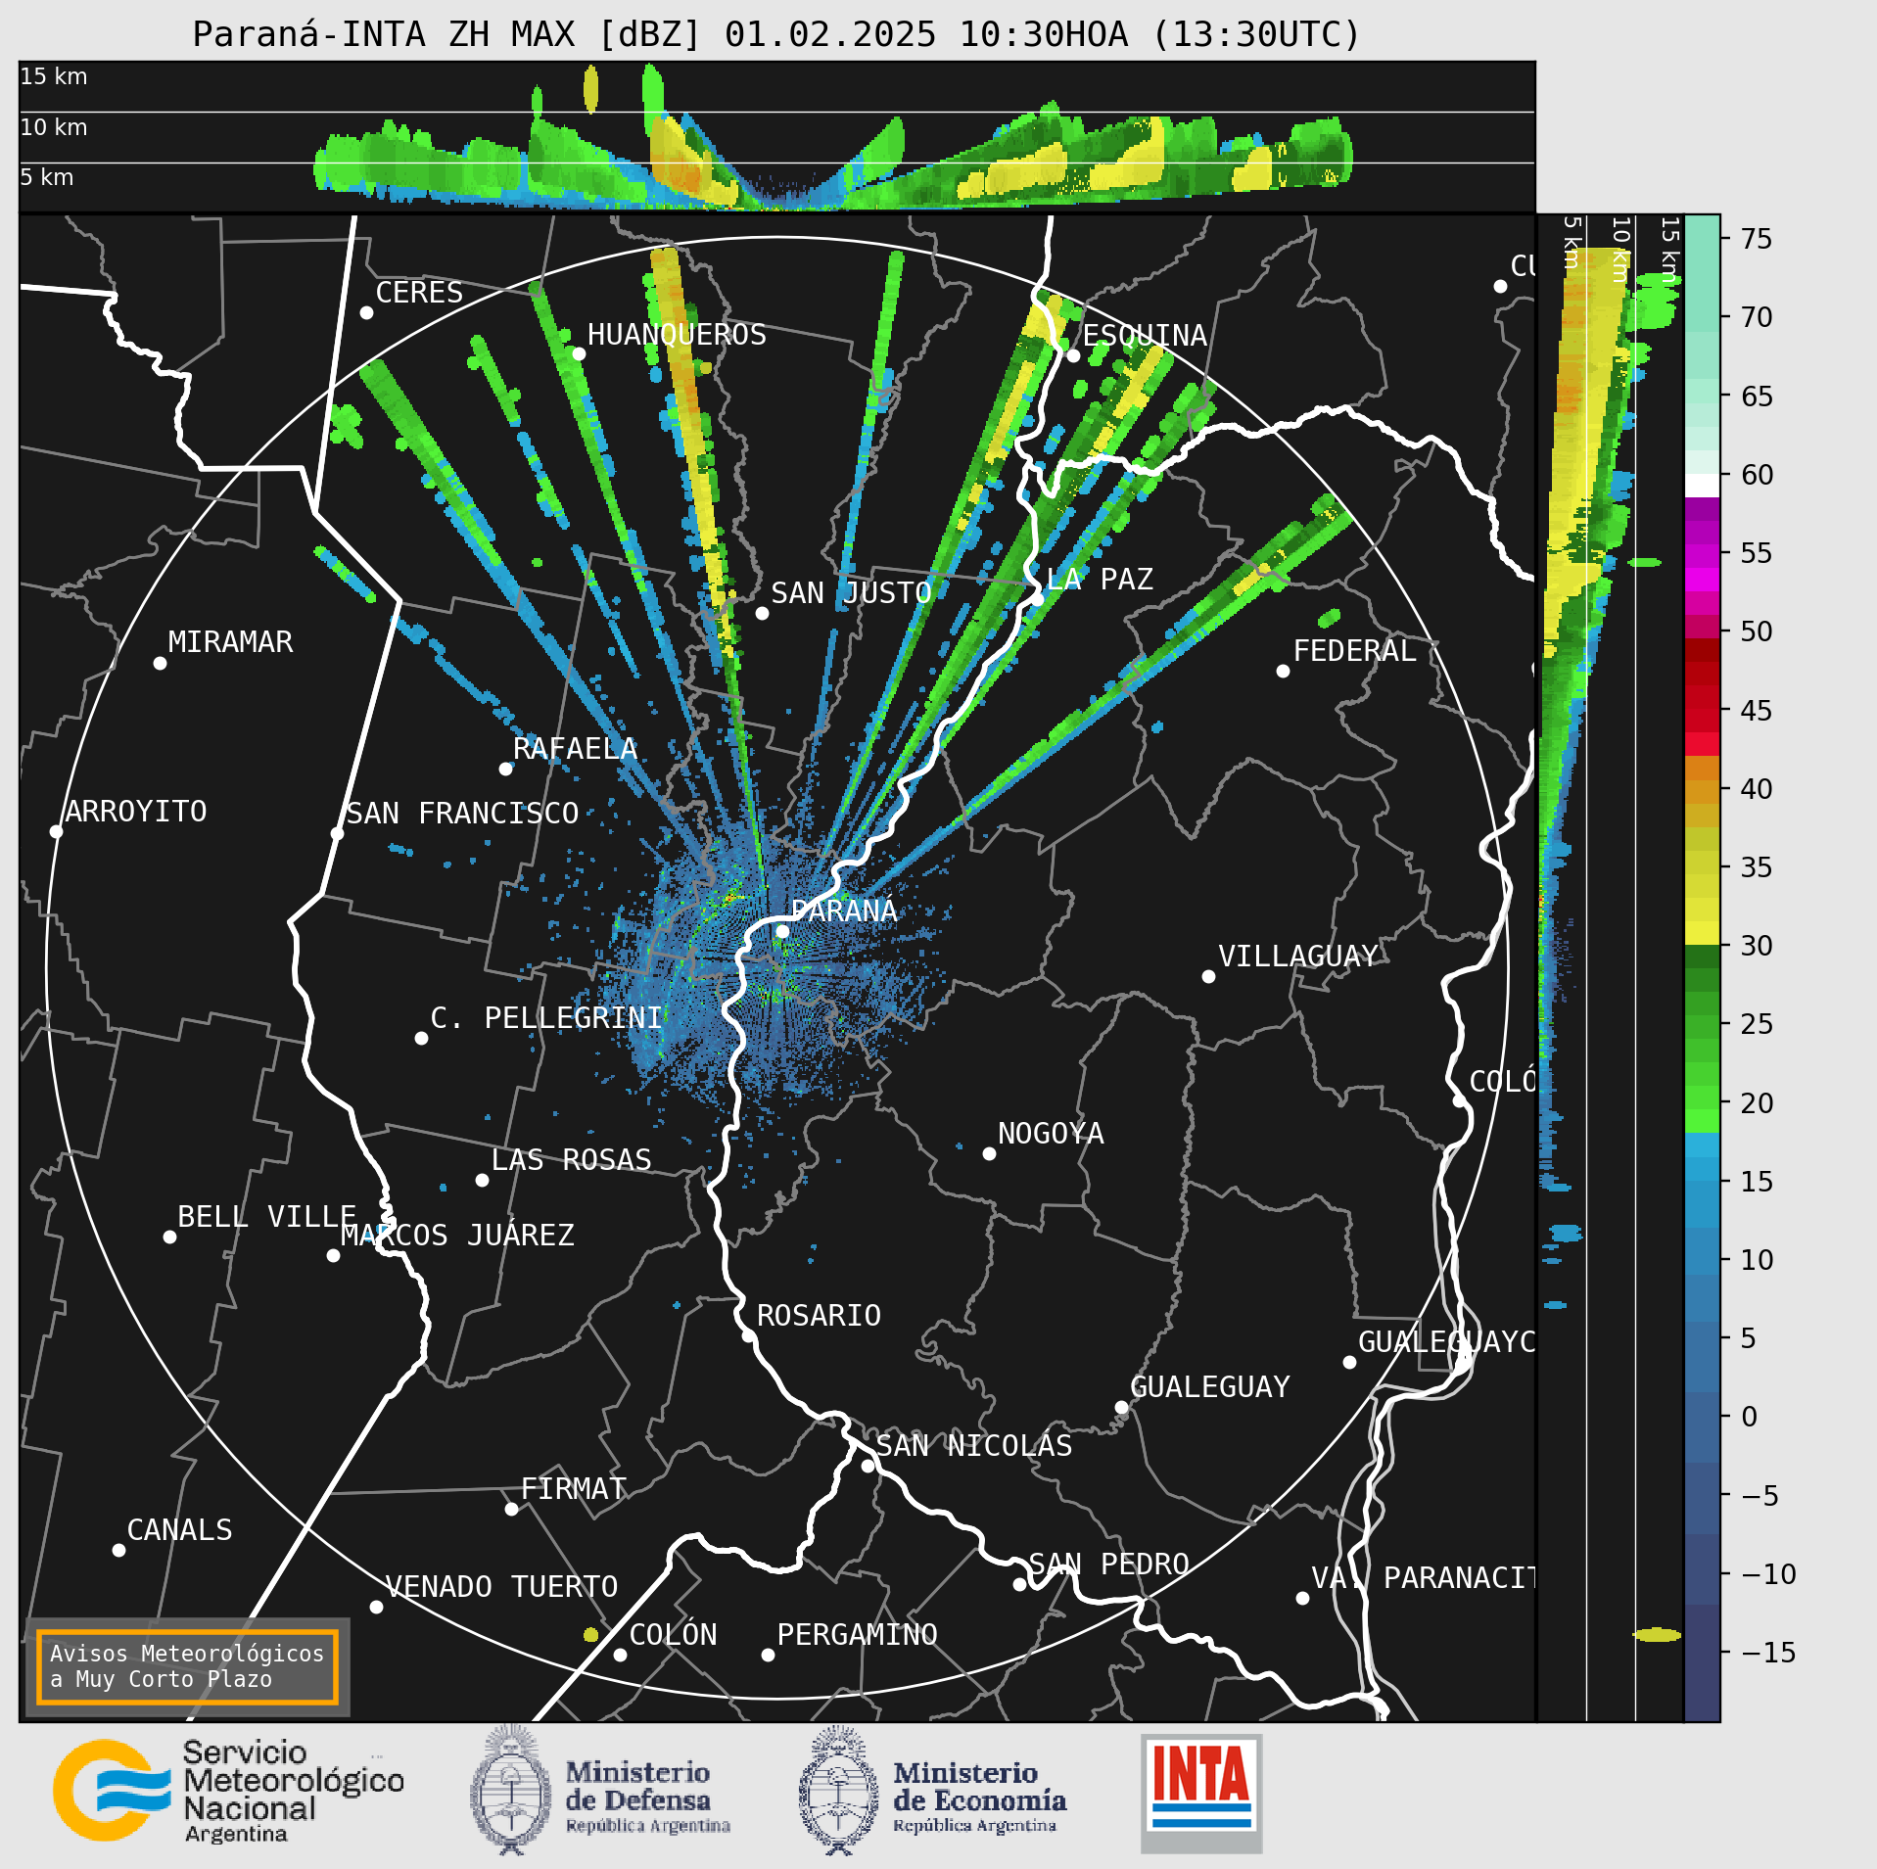1877x1869 pixels.
Task: Click the 15 km label in top panel
Action: 54,76
